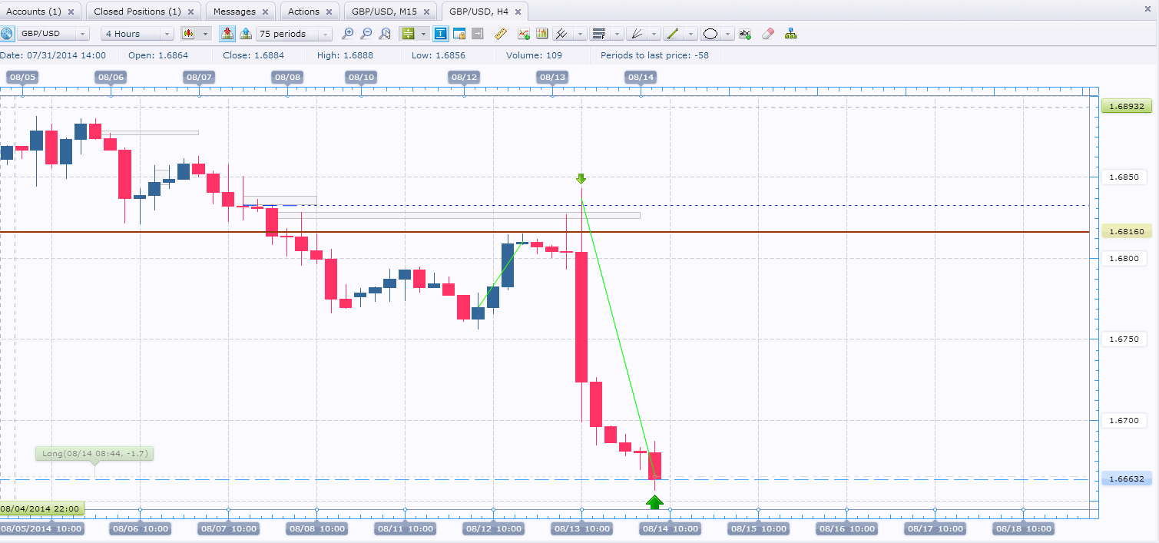Open the 4 Hours timeframe dropdown
1159x543 pixels.
point(138,34)
